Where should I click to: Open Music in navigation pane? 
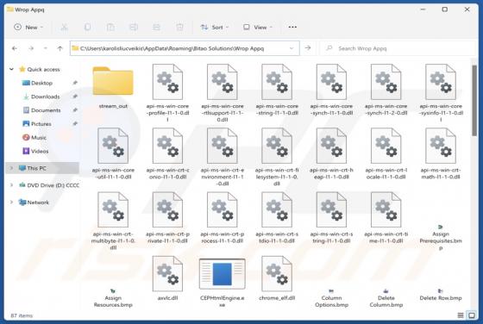39,137
